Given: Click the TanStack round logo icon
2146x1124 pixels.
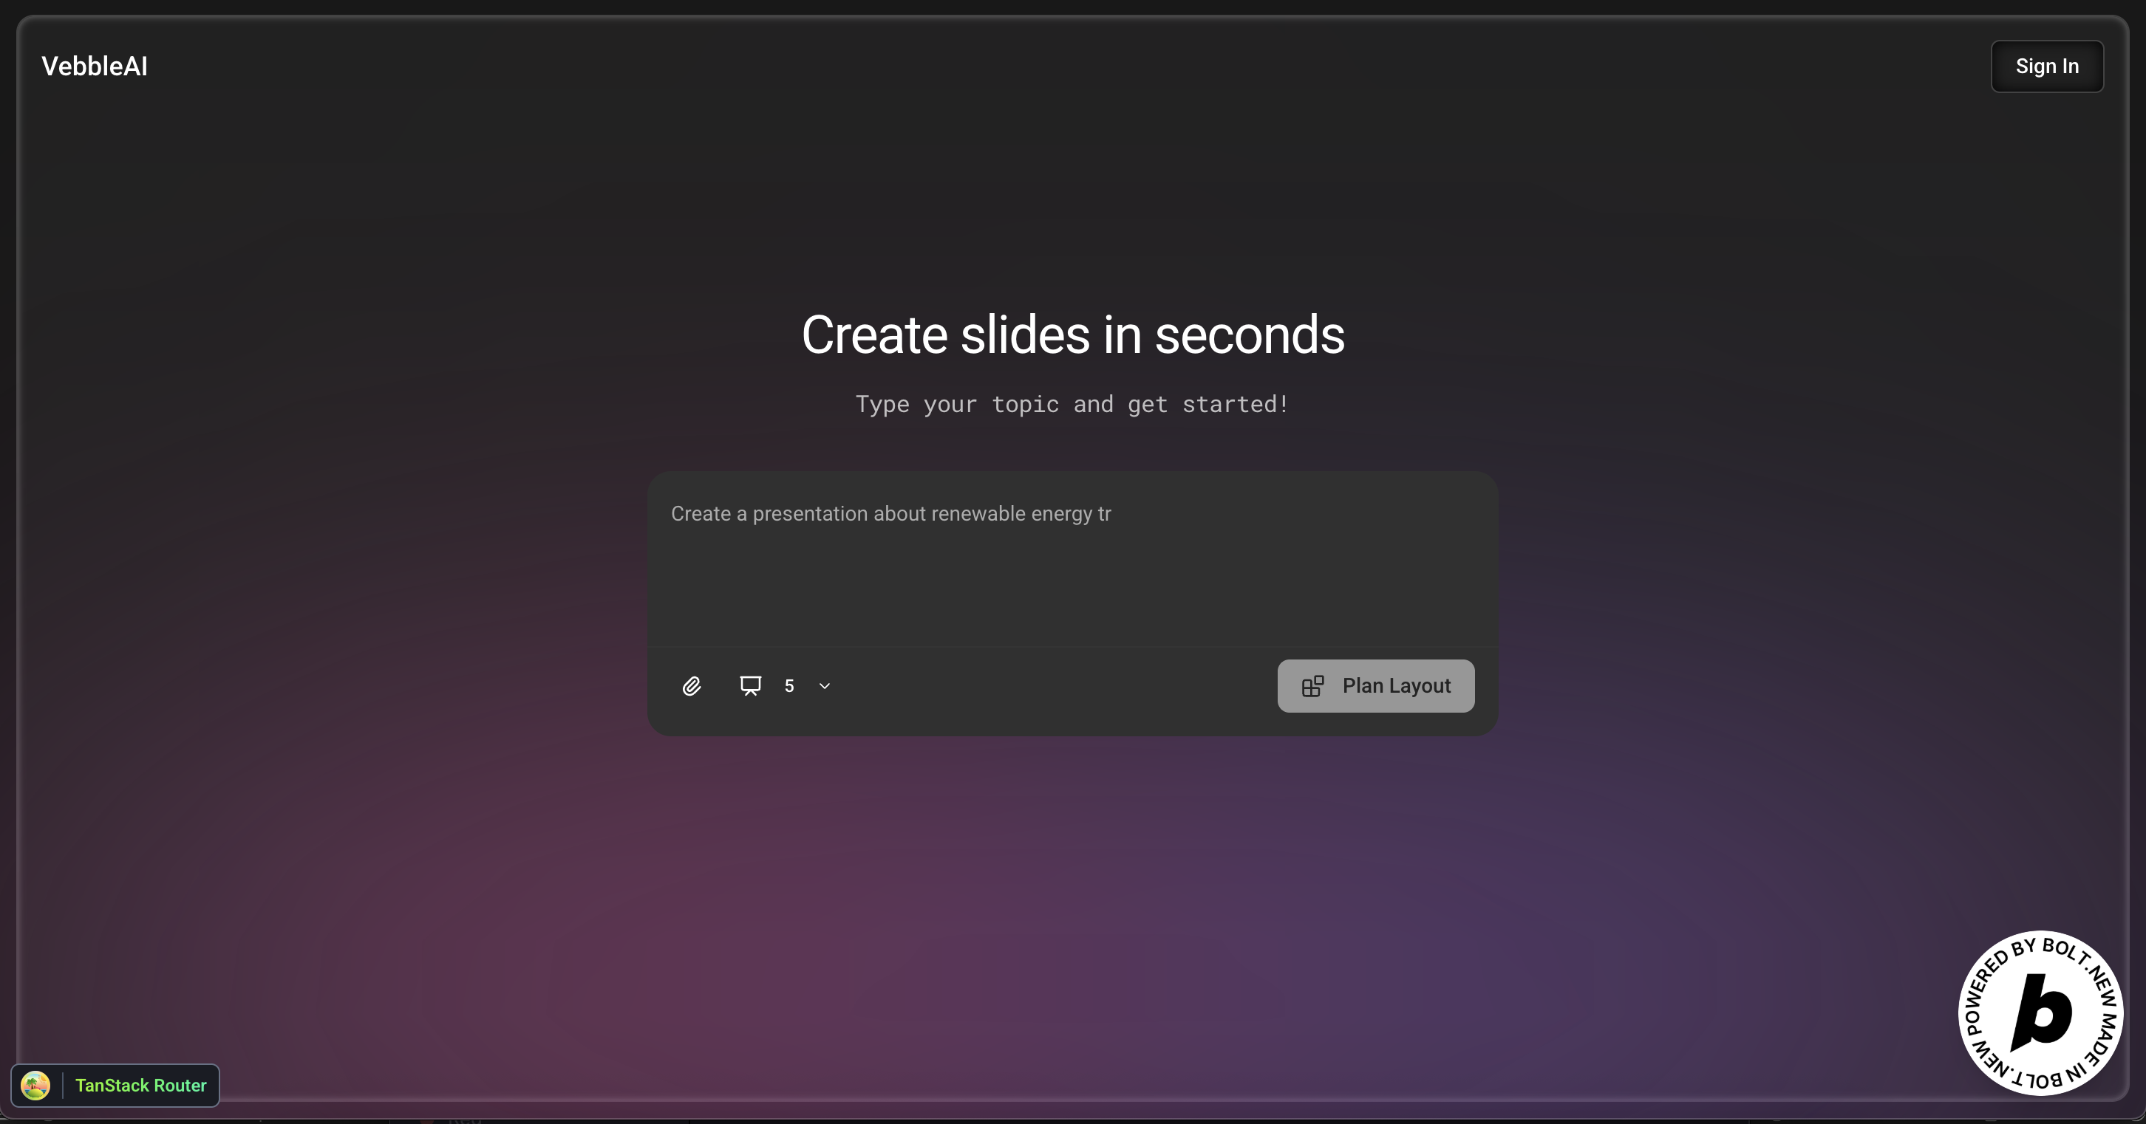Looking at the screenshot, I should (35, 1086).
